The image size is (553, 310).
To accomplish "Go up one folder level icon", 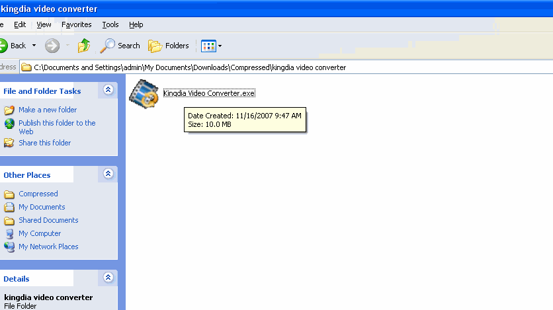I will tap(84, 46).
